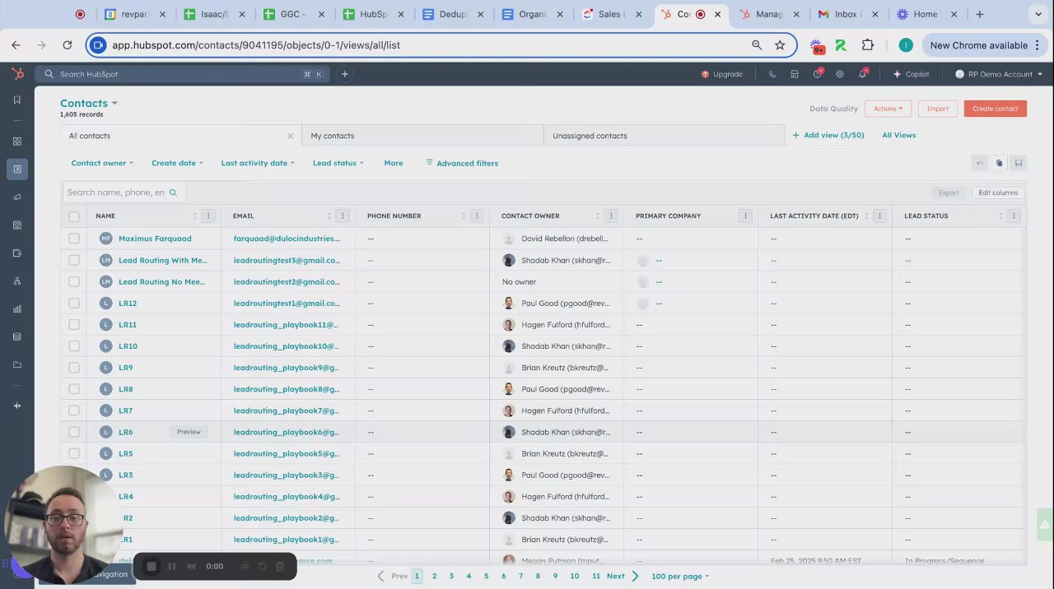Check the box for LR6
The width and height of the screenshot is (1054, 589).
coord(74,432)
